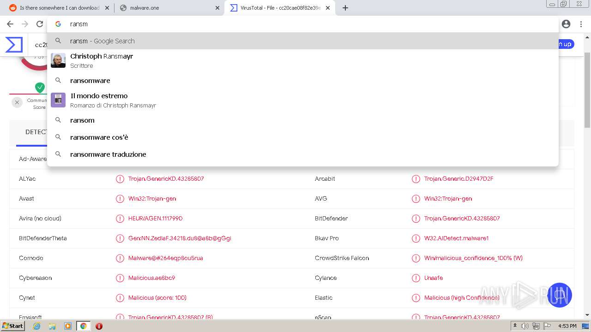Click the warning icon beside Comodo result
591x332 pixels.
pos(120,258)
